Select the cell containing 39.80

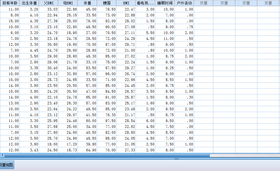(87, 144)
